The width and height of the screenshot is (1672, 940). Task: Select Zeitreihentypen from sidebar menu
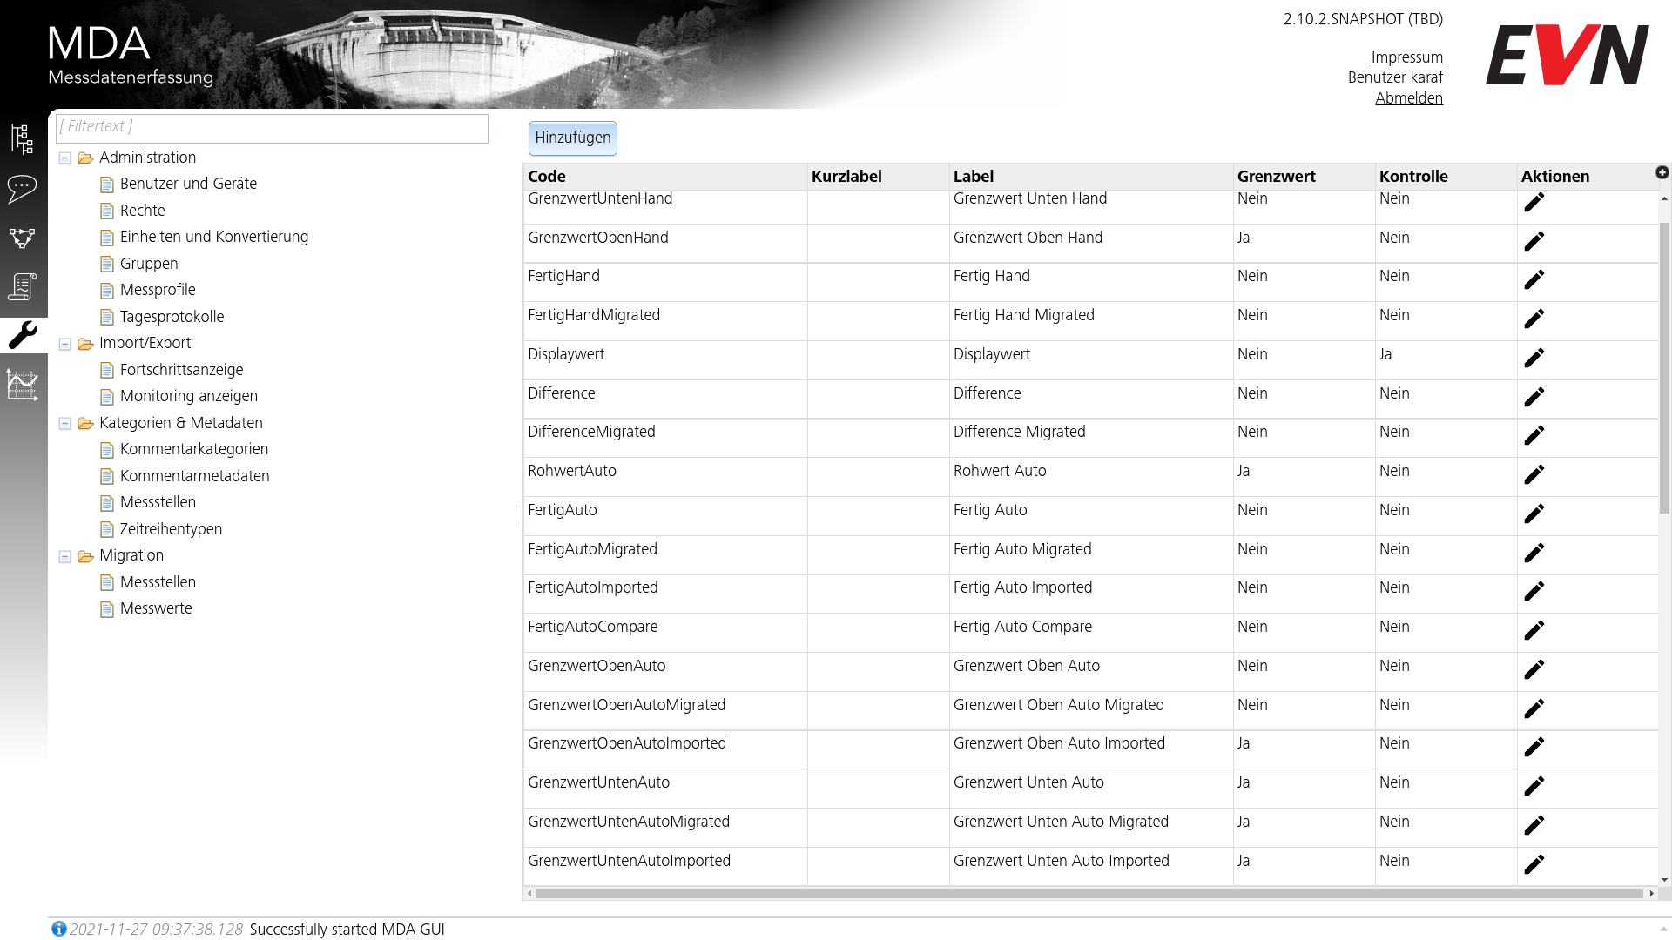pos(170,529)
